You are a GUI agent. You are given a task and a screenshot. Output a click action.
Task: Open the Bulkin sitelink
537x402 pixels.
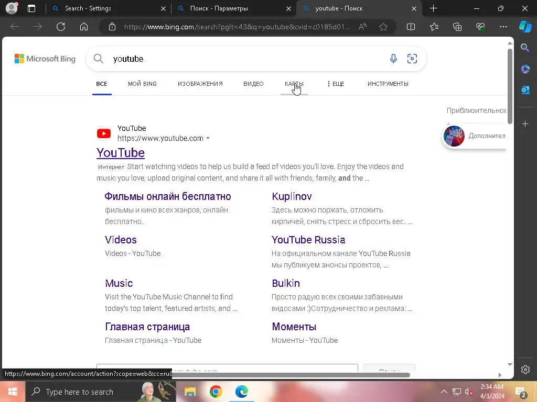[x=286, y=283]
